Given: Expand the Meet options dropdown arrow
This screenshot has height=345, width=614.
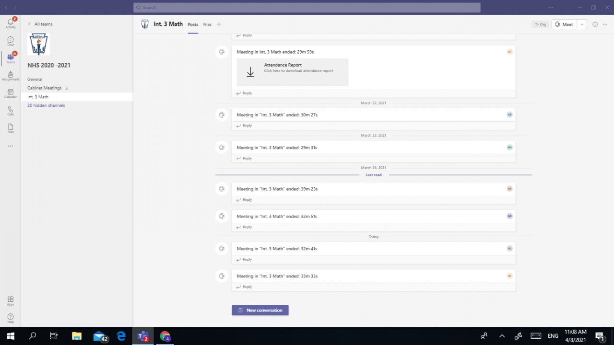Looking at the screenshot, I should tap(582, 24).
